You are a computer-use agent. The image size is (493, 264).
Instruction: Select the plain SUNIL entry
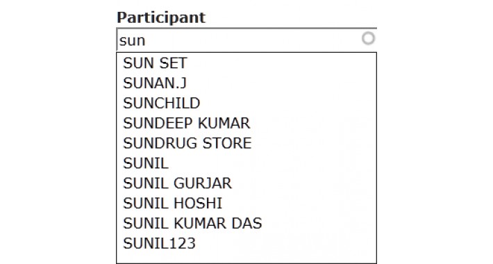click(246, 163)
